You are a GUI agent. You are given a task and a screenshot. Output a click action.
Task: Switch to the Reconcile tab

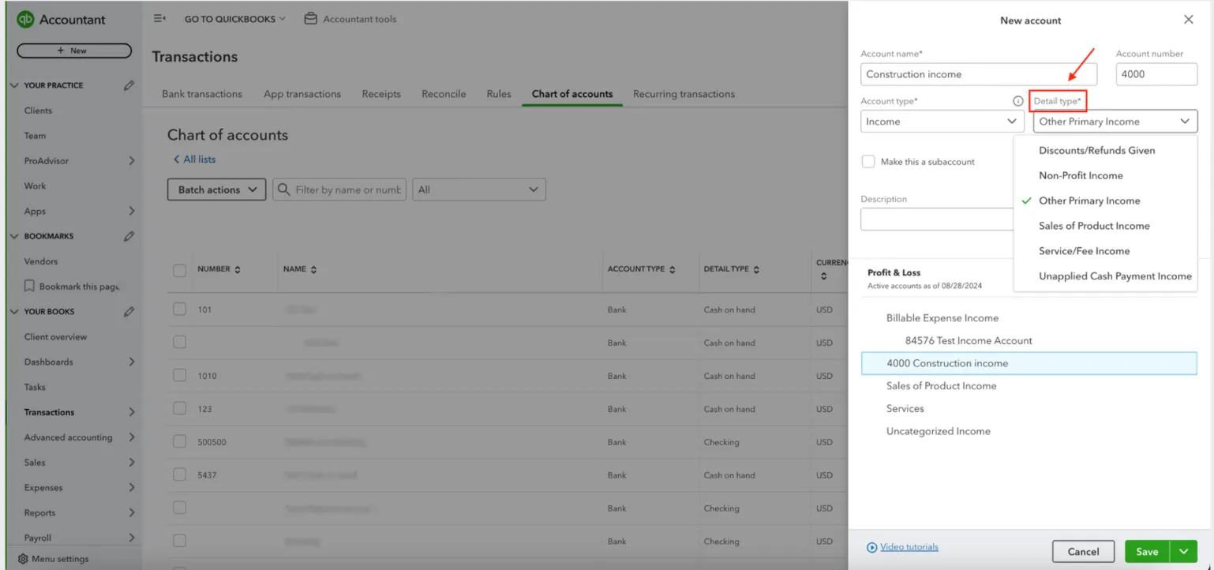point(444,94)
